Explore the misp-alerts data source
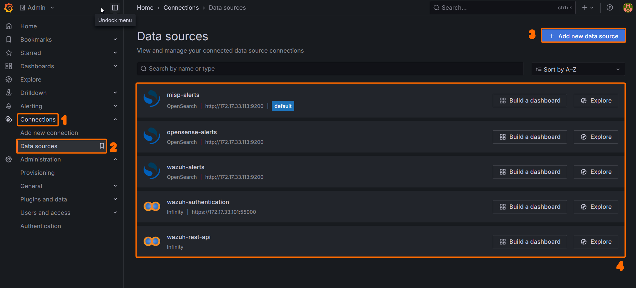The width and height of the screenshot is (636, 288). (x=596, y=101)
